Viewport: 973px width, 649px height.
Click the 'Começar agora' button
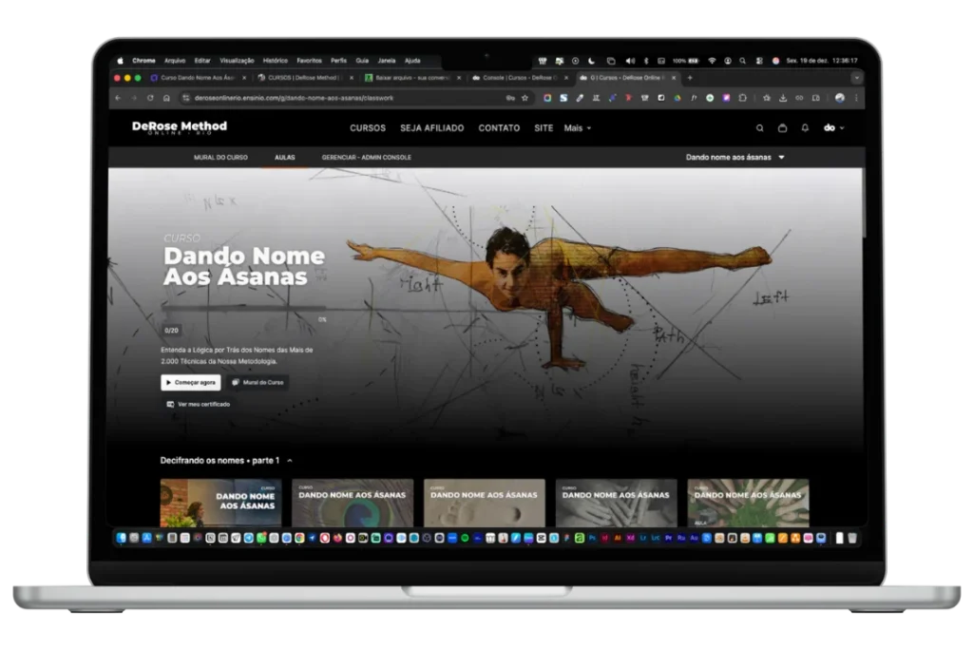[190, 383]
